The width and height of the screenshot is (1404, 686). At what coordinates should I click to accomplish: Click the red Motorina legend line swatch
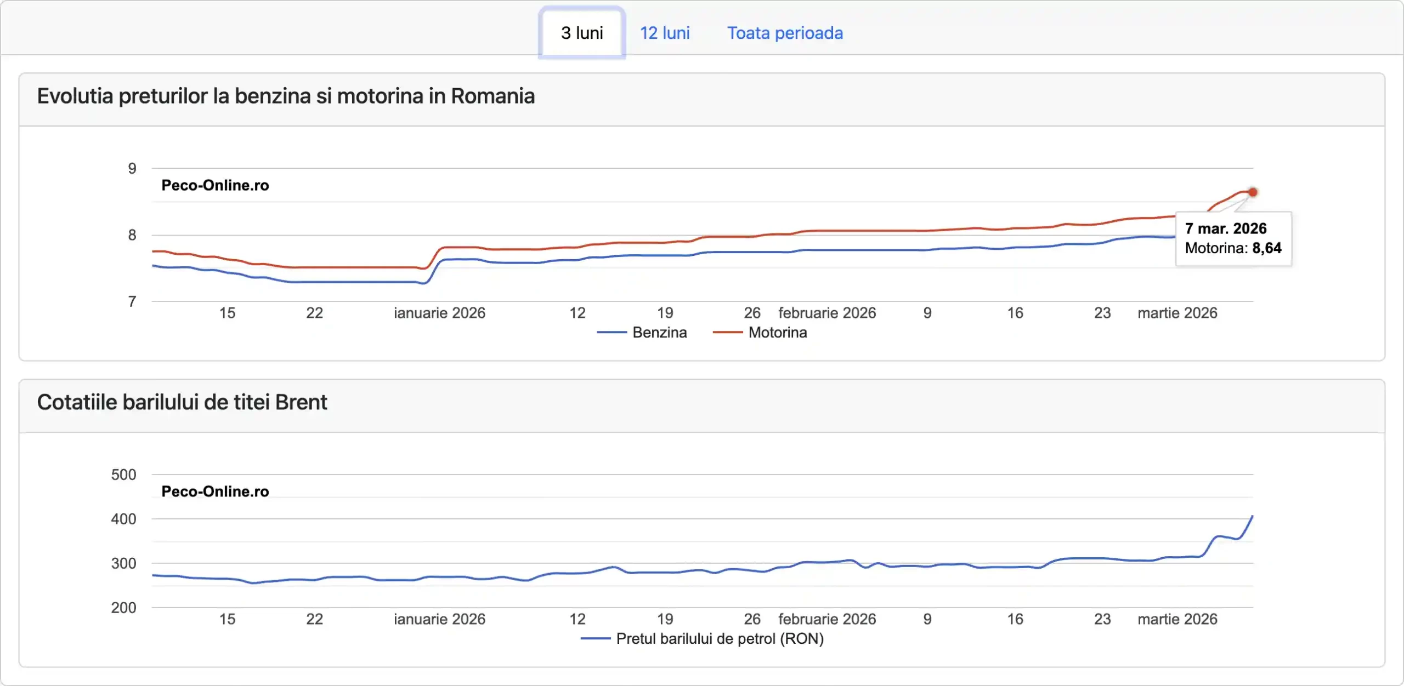[x=727, y=333]
